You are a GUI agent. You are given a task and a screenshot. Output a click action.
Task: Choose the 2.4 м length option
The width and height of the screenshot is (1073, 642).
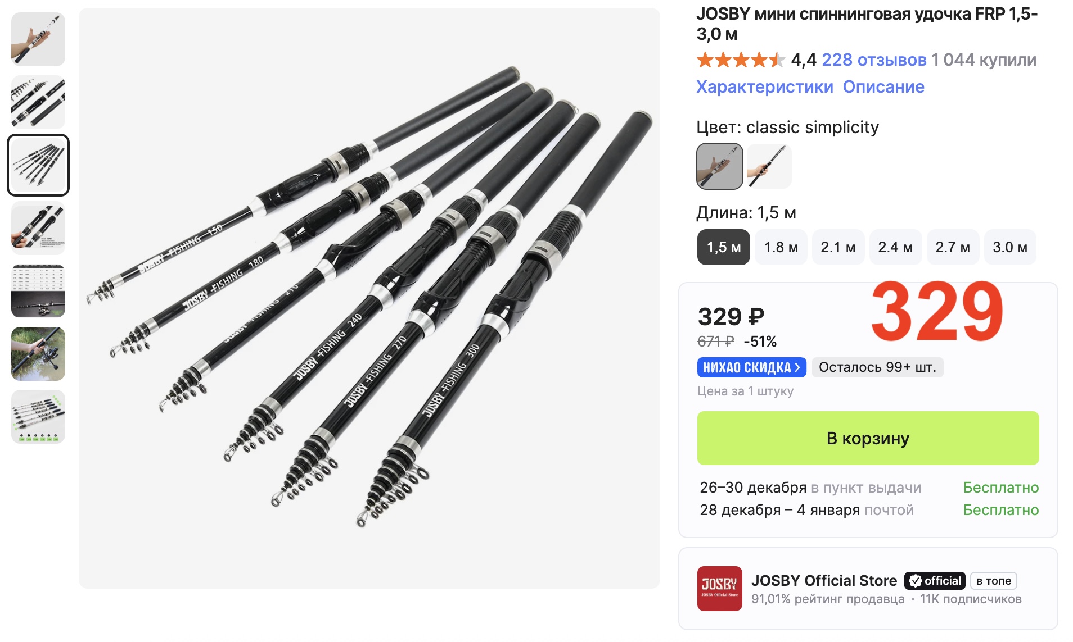click(x=895, y=247)
